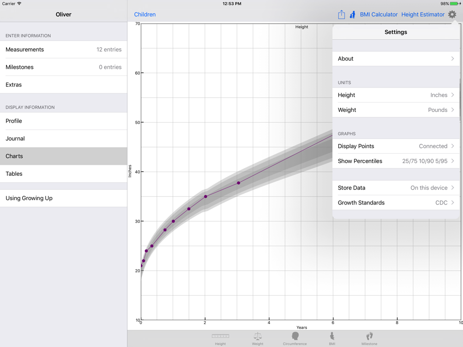Open the Profile row

click(x=63, y=121)
